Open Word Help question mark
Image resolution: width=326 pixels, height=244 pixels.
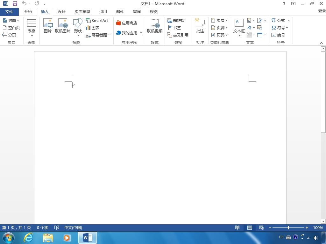[284, 3]
